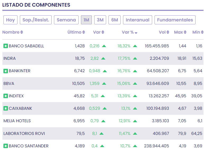204x150 pixels.
Task: Open the MELIA HOTELS stock page
Action: point(17,121)
